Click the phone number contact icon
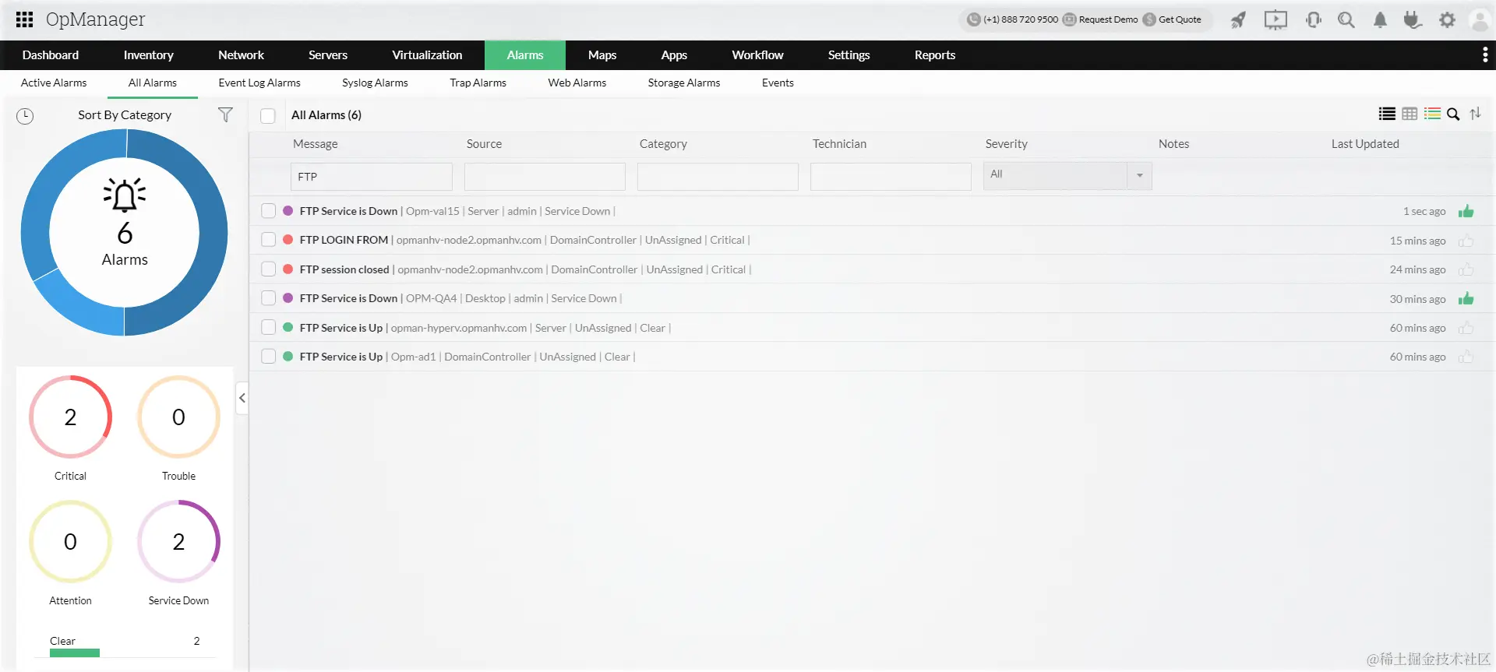Screen dimensions: 1496x672 coord(973,19)
